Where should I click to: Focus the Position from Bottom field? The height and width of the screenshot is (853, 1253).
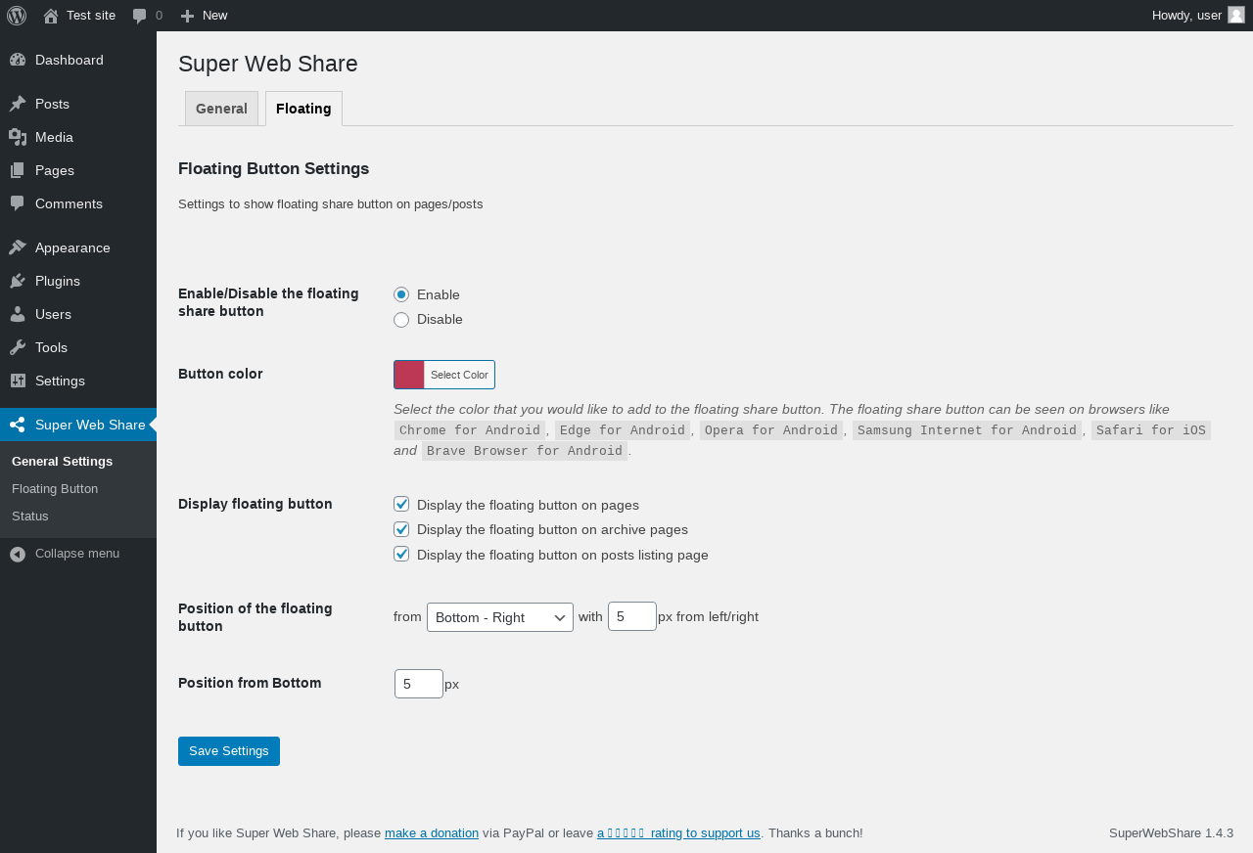pos(419,684)
